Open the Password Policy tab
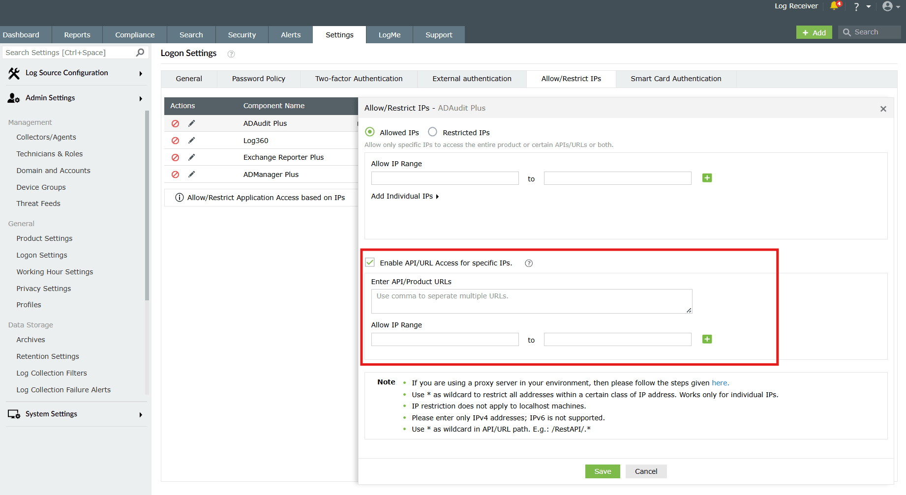906x495 pixels. coord(259,79)
